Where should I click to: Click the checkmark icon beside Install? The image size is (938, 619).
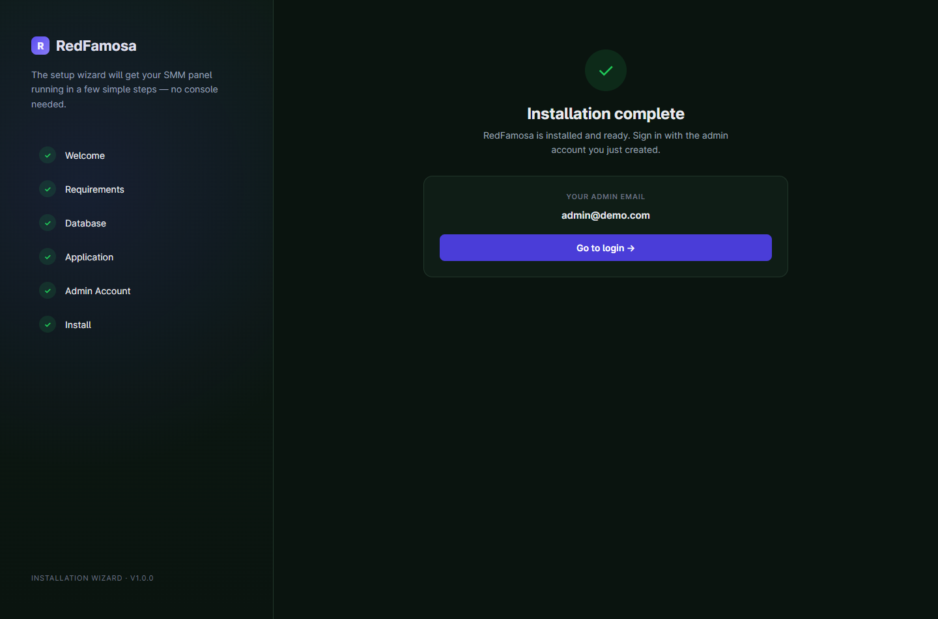[48, 324]
